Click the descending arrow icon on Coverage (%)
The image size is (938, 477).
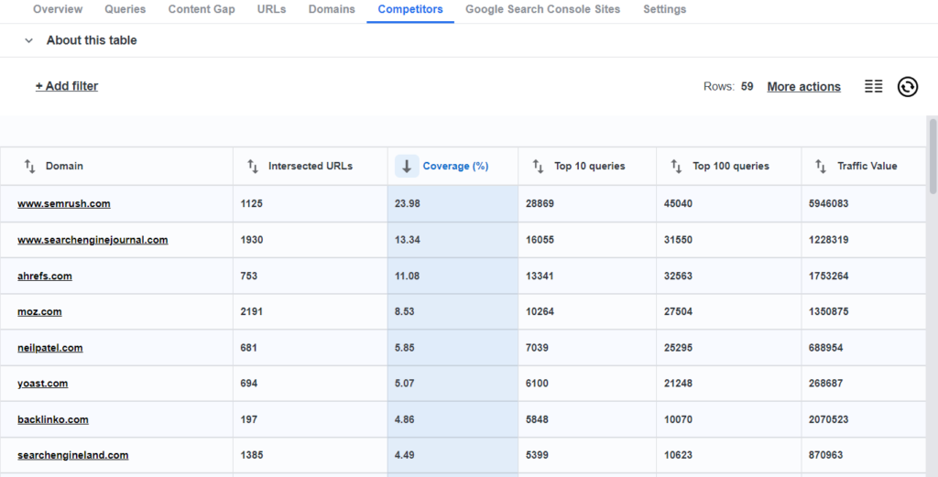[x=407, y=167]
